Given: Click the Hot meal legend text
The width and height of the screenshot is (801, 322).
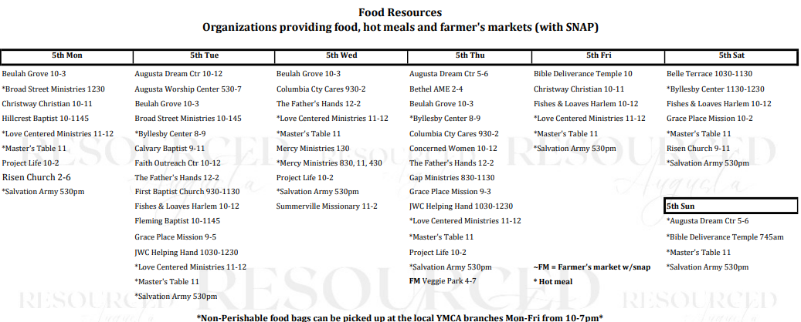Looking at the screenshot, I should 553,281.
